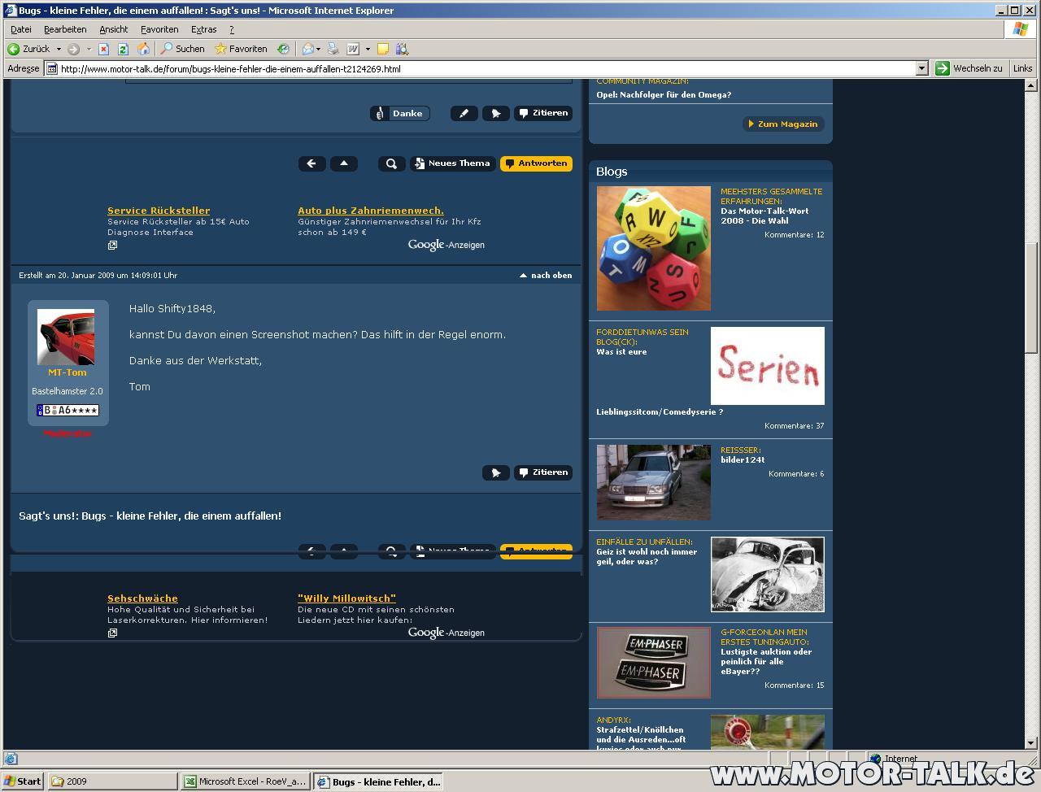Open the Zurück history dropdown arrow
The height and width of the screenshot is (792, 1041).
(59, 49)
